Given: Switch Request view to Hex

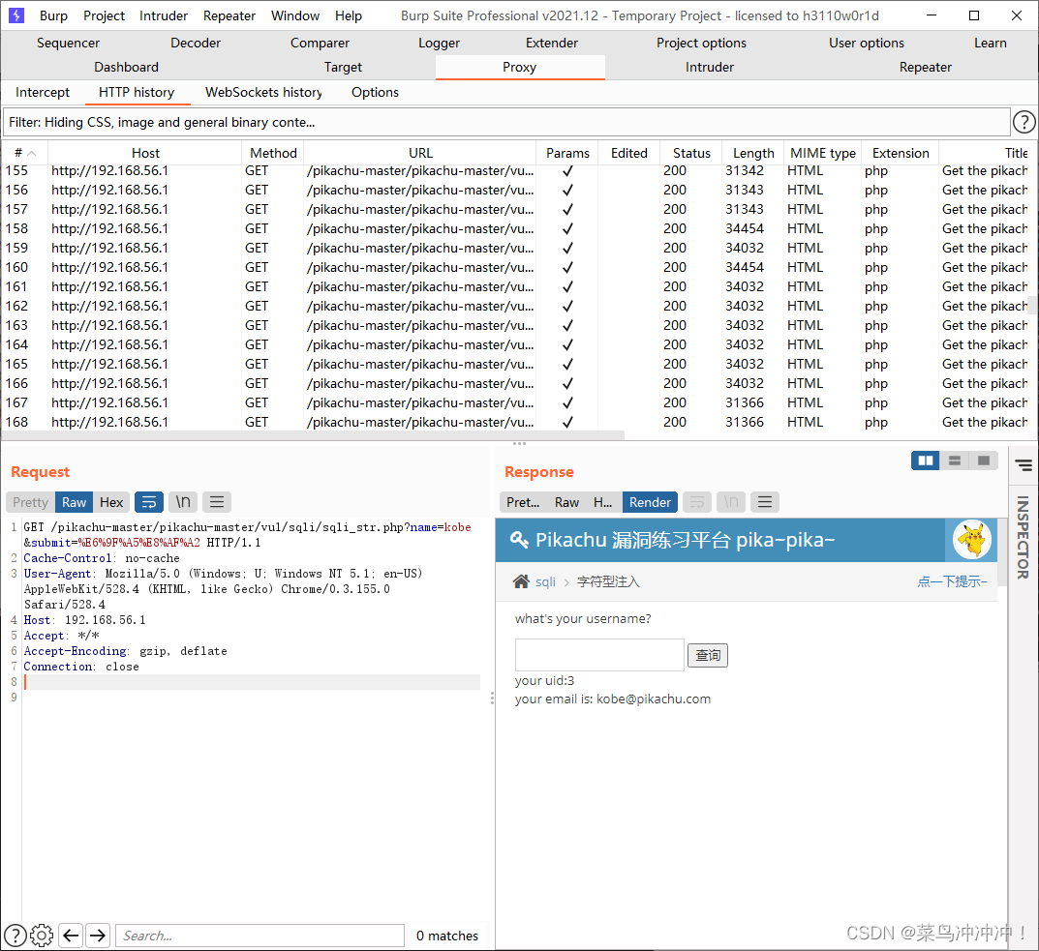Looking at the screenshot, I should tap(111, 502).
